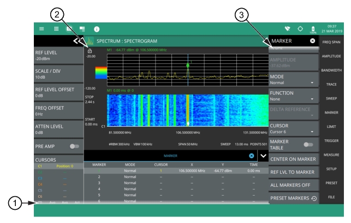Collapse the left panel with double-chevron icon

(76, 40)
